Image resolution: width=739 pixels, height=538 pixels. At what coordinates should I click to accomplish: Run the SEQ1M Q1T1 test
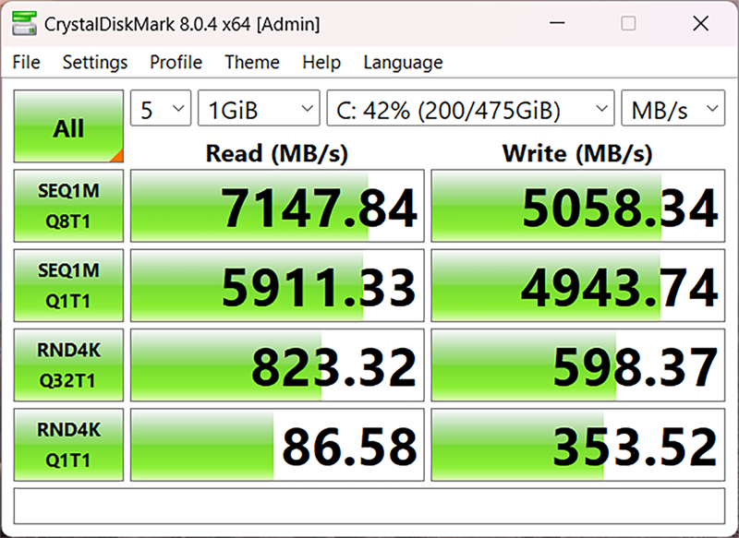[x=68, y=285]
